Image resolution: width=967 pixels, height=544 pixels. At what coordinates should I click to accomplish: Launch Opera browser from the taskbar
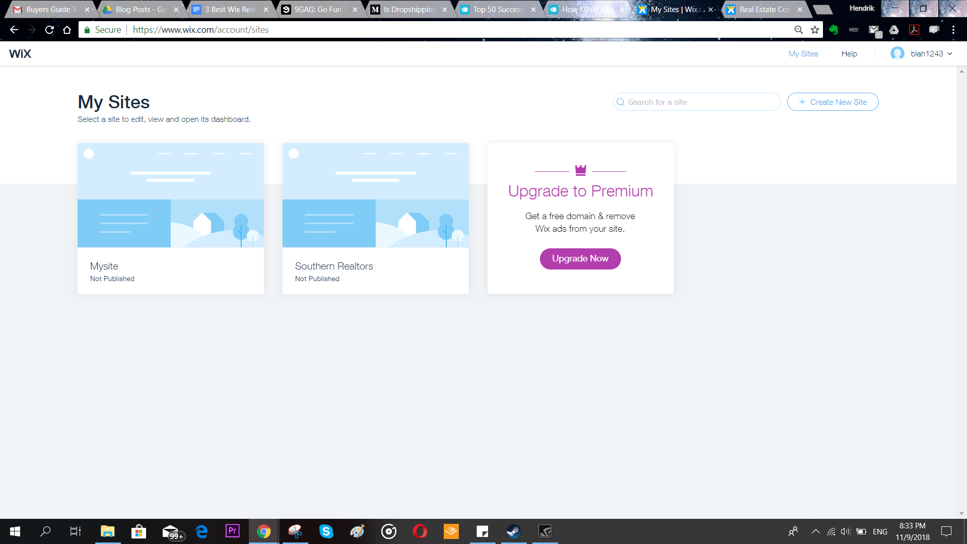[420, 531]
